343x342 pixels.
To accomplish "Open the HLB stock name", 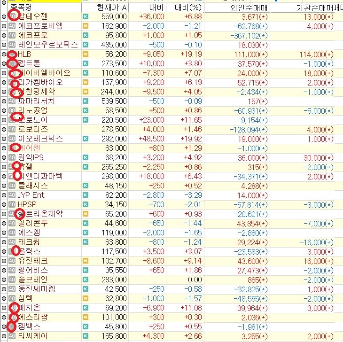I will [x=24, y=54].
